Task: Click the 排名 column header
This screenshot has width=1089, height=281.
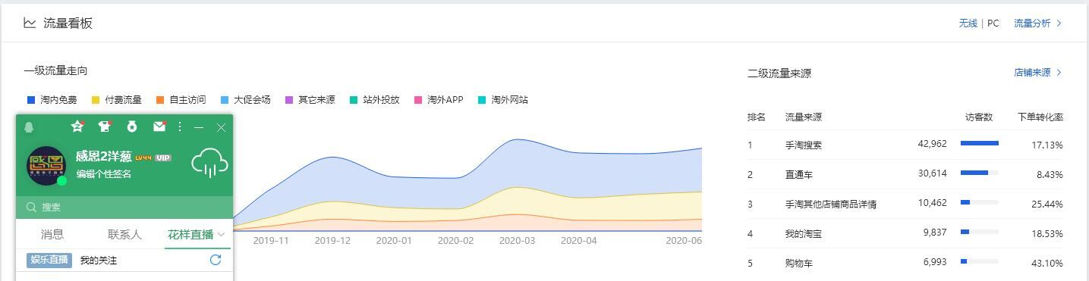Action: (756, 117)
